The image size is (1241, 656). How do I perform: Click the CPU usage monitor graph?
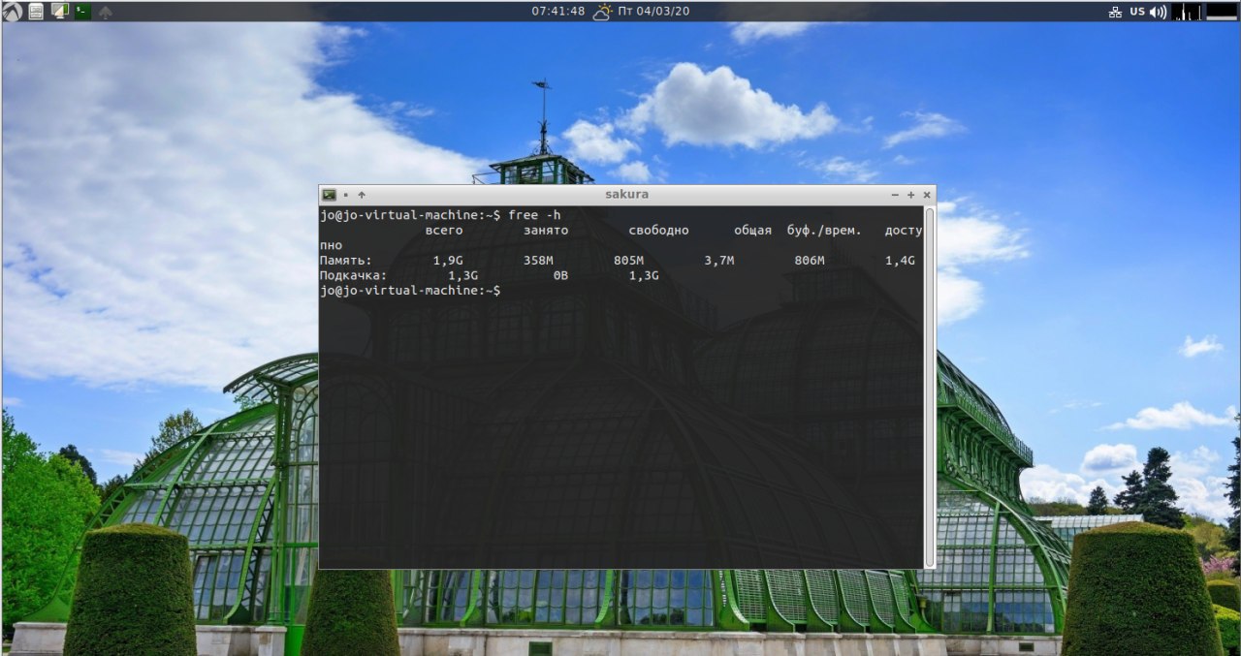click(x=1187, y=12)
